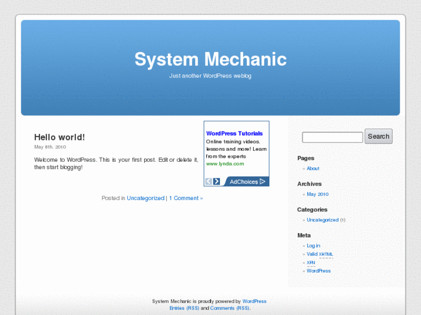Click the AdChoices triangle icon
This screenshot has height=315, width=421.
click(262, 181)
